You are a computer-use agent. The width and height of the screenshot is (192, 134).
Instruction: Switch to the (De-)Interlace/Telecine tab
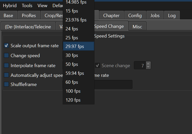(27, 27)
